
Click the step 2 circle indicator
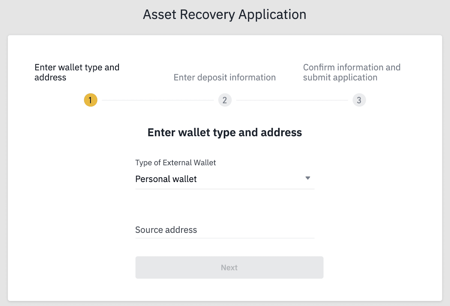point(225,100)
